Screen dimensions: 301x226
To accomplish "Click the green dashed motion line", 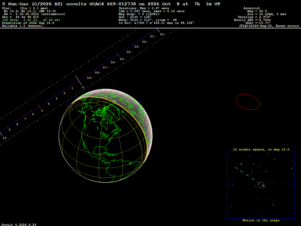I will (x=250, y=177).
